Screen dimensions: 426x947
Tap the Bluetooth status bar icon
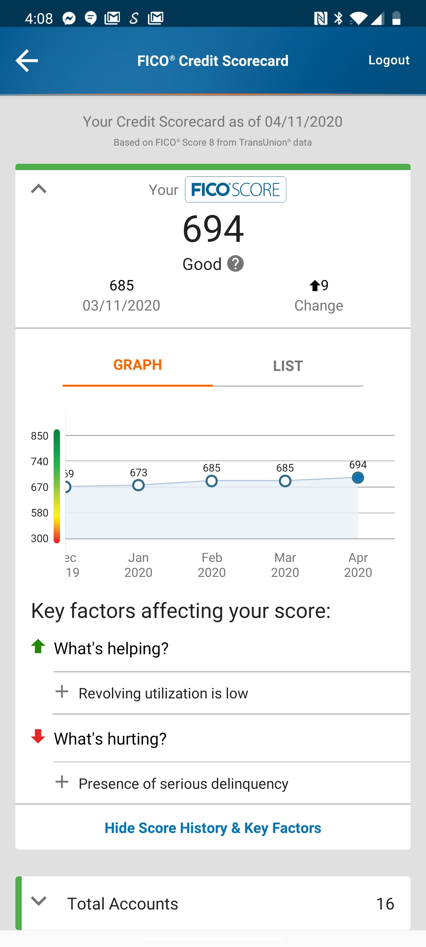coord(338,18)
